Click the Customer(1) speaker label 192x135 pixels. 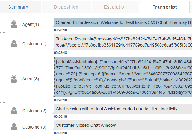coord(34,44)
